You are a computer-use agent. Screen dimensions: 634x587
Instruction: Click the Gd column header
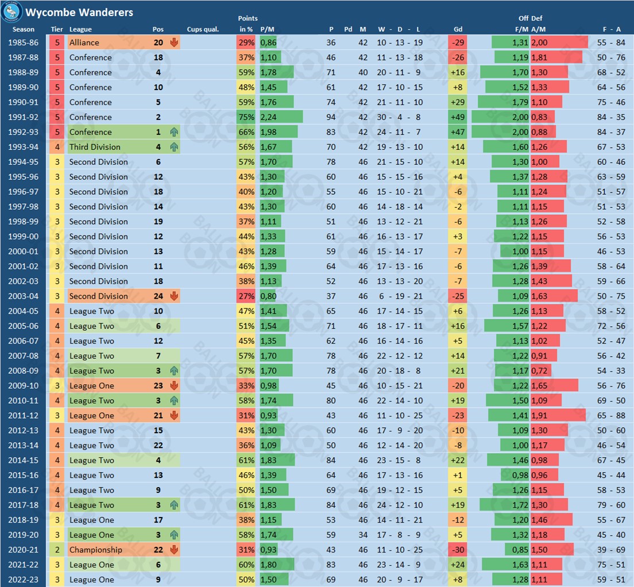458,29
